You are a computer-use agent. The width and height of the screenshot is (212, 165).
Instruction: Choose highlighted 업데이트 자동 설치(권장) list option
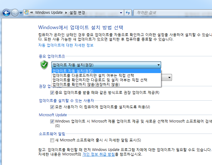click(106, 71)
